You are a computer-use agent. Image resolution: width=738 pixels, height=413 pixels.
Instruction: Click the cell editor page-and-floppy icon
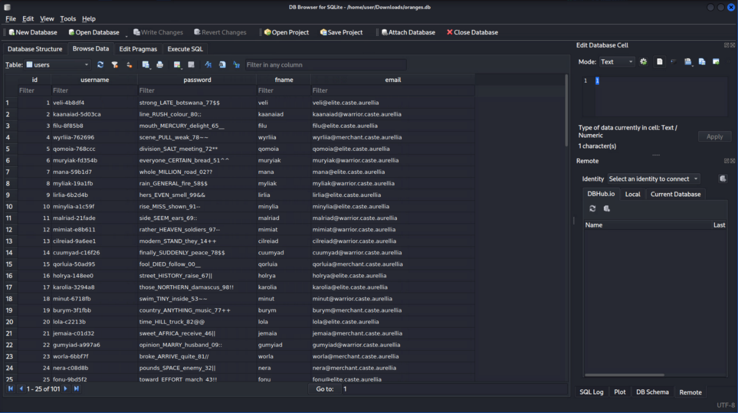point(702,62)
